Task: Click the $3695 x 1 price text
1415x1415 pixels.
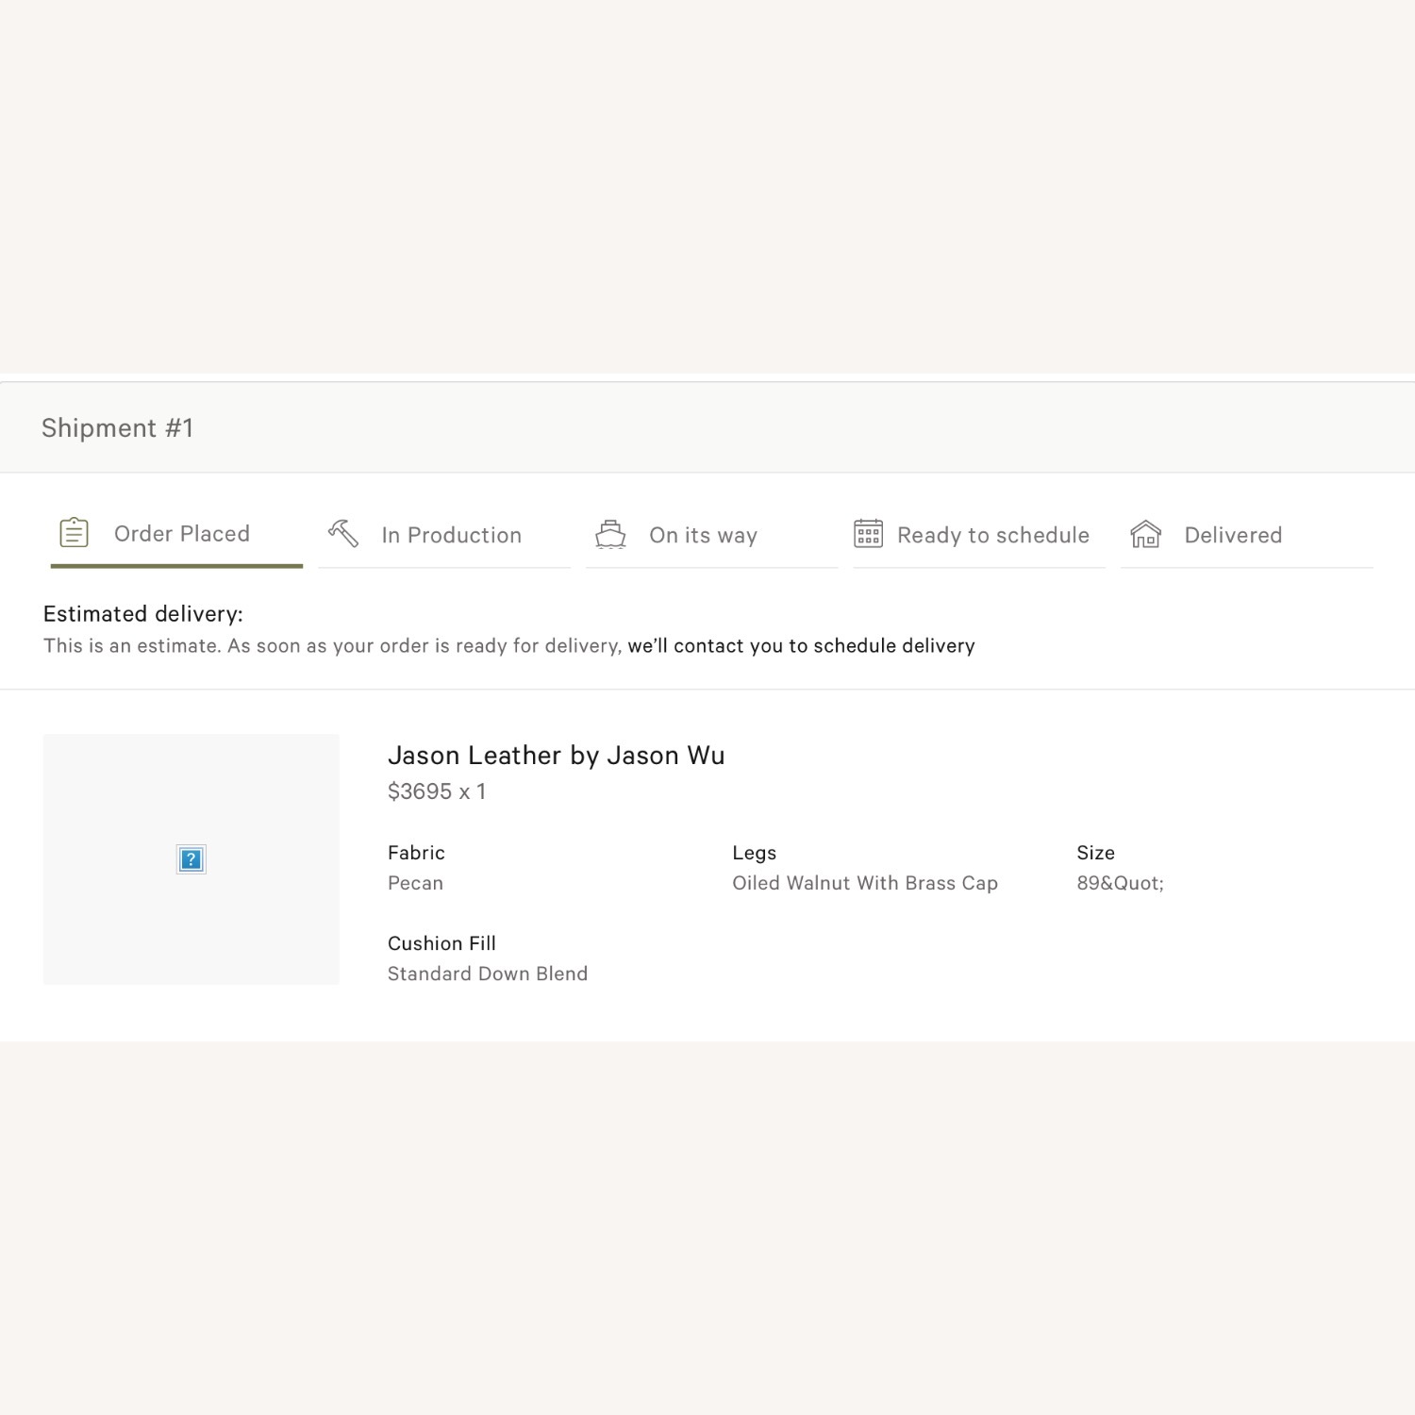Action: coord(437,791)
